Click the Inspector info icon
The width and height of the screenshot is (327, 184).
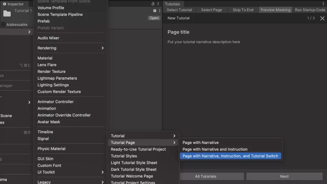coord(5,4)
